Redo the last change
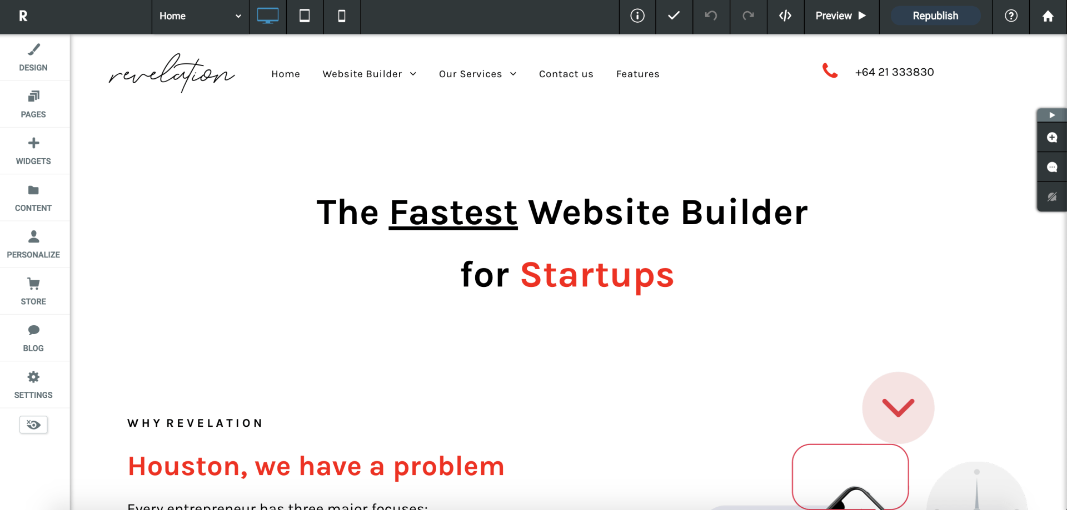 [x=748, y=16]
